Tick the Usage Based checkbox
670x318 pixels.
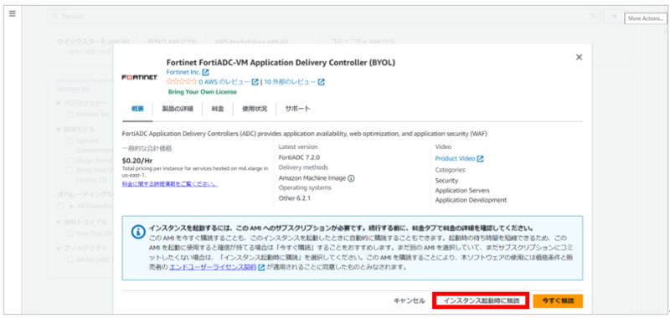(70, 161)
